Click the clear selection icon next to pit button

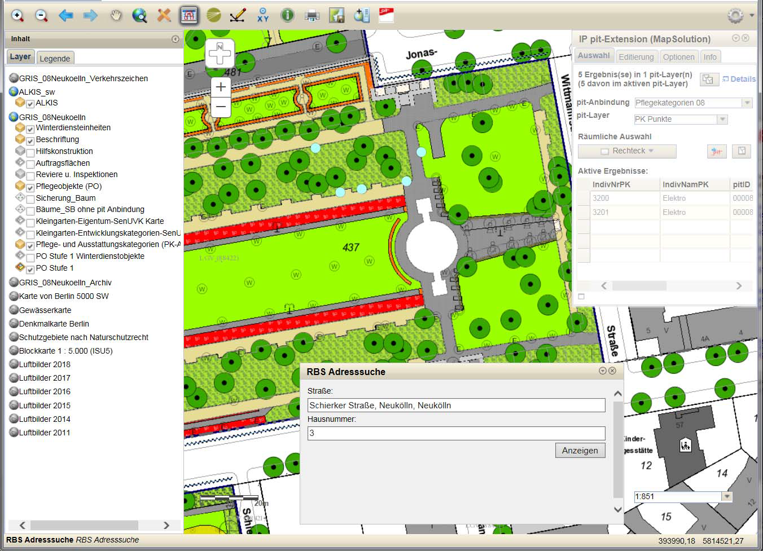(742, 151)
